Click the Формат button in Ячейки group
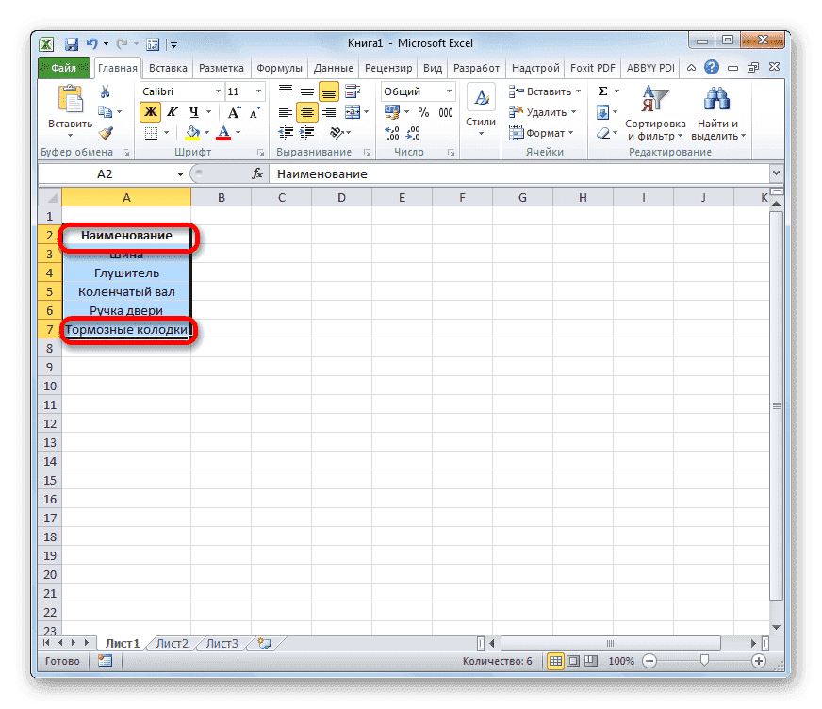 pos(547,132)
